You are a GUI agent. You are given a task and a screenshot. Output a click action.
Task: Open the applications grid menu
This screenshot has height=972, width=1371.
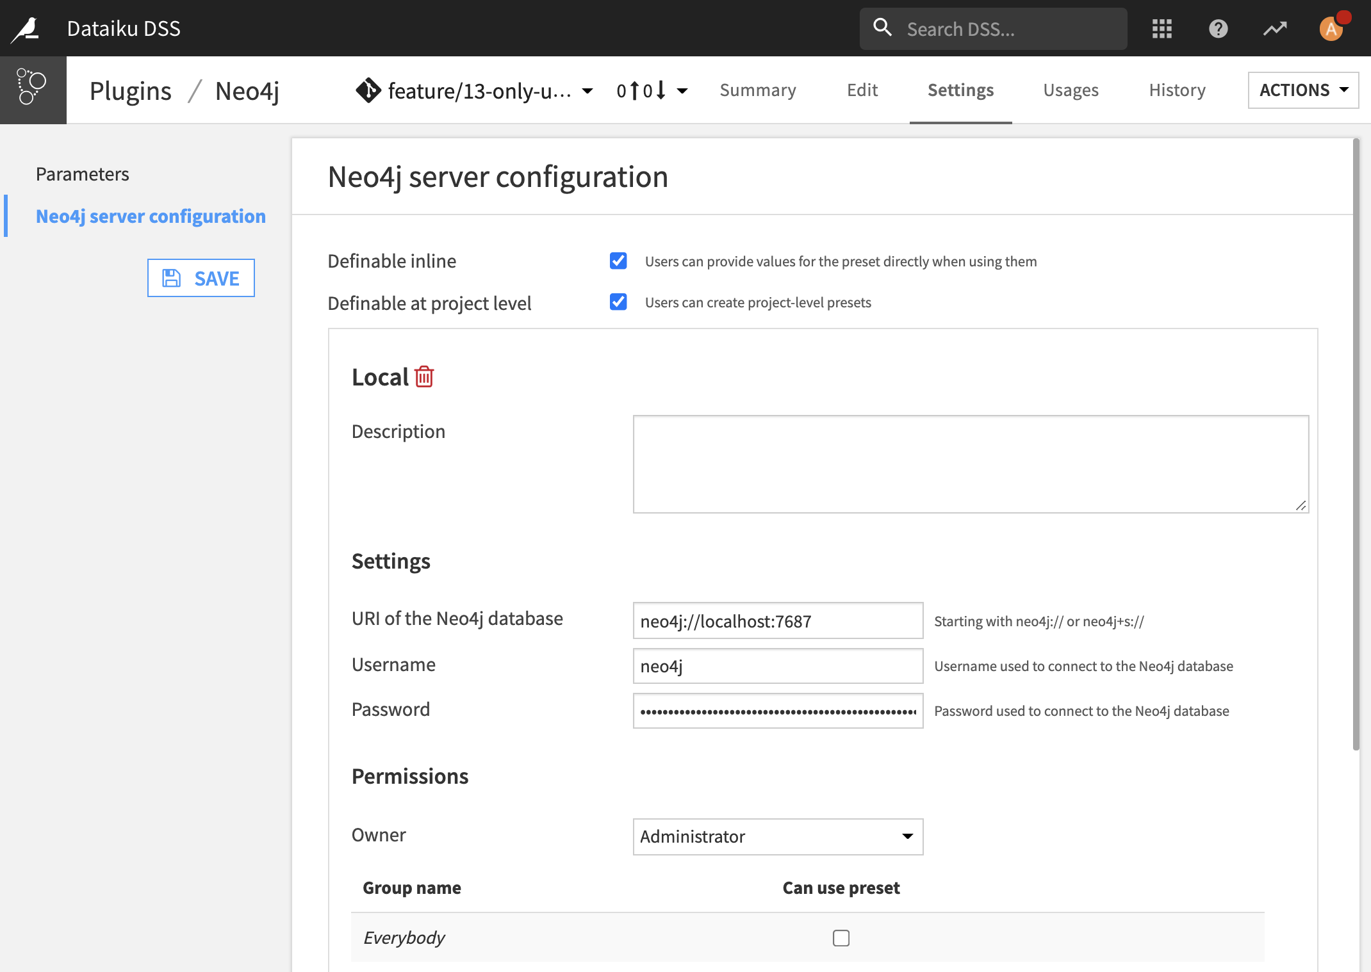[x=1162, y=29]
